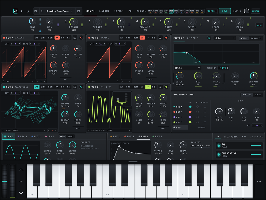266x200 pixels.
Task: Decrease OSC C unison voices
Action: point(49,130)
